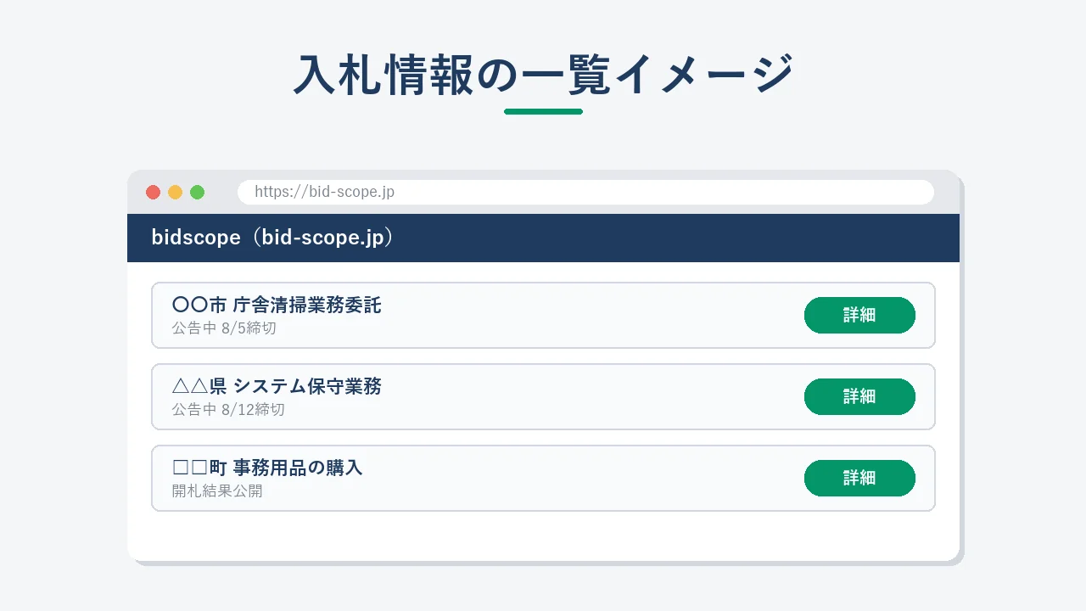Click the gray browser title bar right of the address bar
Screen dimensions: 1086x611
(947, 192)
